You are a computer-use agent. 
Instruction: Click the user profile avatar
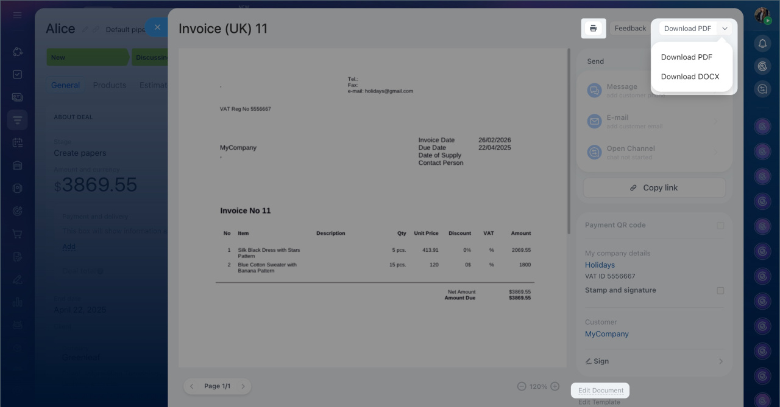[762, 15]
